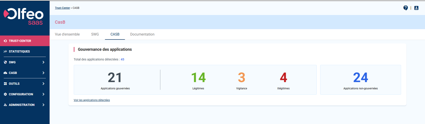This screenshot has width=425, height=124.
Task: Click the Applications non-gouvernées label
Action: 361,88
